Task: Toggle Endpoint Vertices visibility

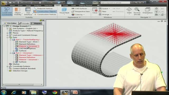Action: click(x=43, y=8)
